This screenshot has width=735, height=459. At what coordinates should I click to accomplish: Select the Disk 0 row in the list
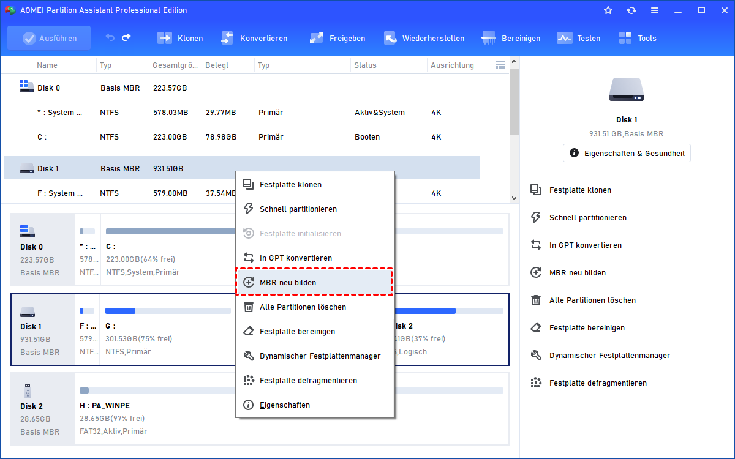point(242,88)
